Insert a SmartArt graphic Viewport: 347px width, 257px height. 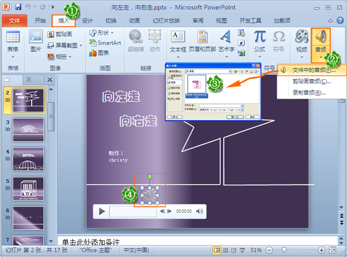105,43
